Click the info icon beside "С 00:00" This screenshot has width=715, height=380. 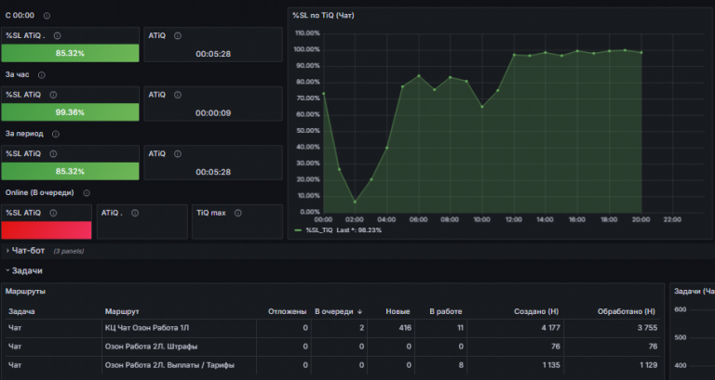[47, 16]
